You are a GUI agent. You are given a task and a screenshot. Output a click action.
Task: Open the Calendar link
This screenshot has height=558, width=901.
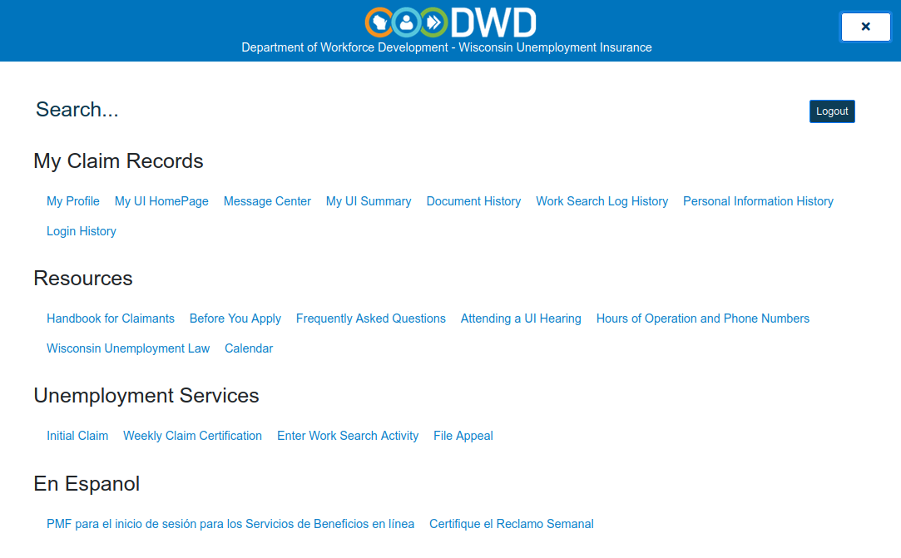[x=249, y=348]
